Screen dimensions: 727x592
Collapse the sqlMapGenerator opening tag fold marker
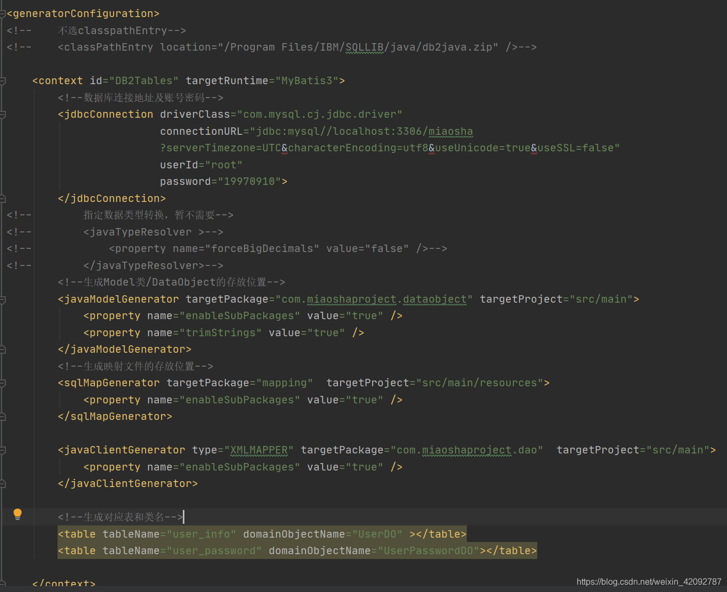[x=3, y=383]
